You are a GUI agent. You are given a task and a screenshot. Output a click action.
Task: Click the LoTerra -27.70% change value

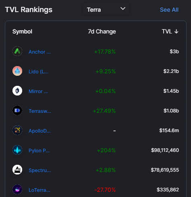pos(105,190)
